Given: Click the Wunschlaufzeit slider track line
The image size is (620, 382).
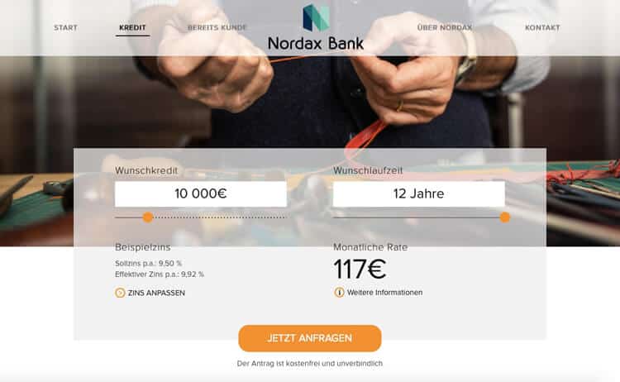Looking at the screenshot, I should [x=416, y=217].
